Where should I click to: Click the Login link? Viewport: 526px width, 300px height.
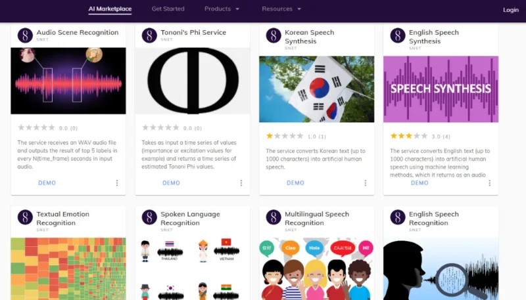pyautogui.click(x=511, y=10)
